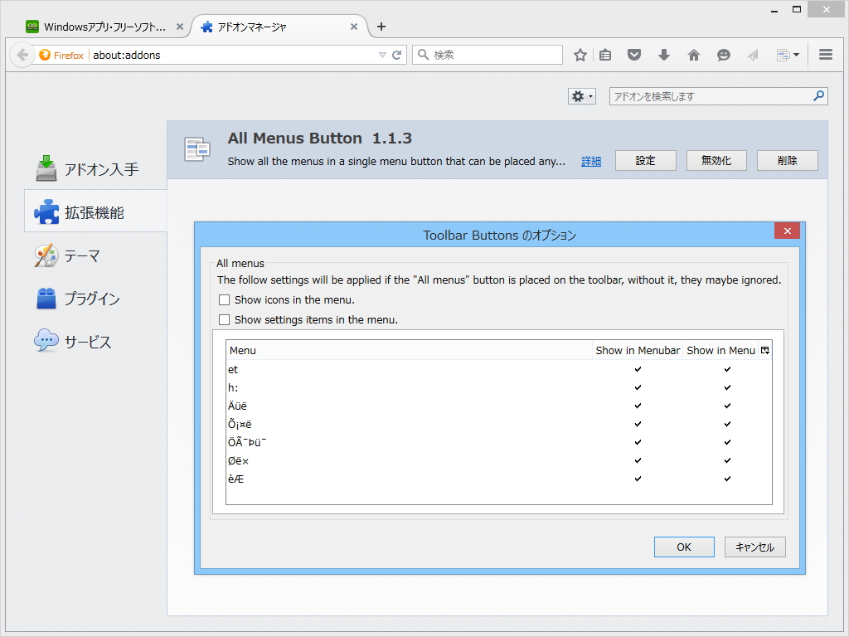The width and height of the screenshot is (849, 637).
Task: Click the about:addons URL field
Action: pos(233,55)
